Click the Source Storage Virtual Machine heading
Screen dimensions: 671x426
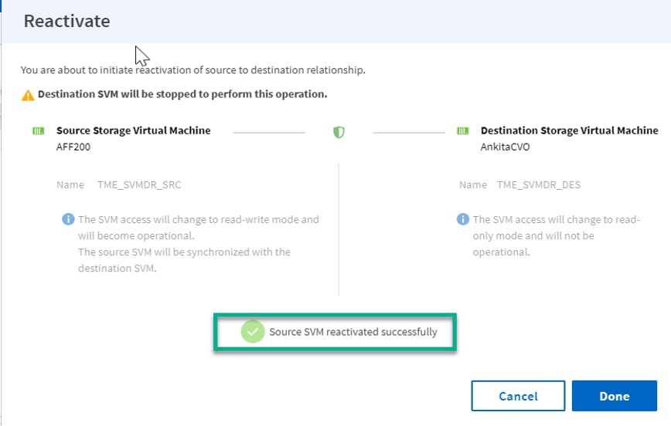pyautogui.click(x=133, y=130)
